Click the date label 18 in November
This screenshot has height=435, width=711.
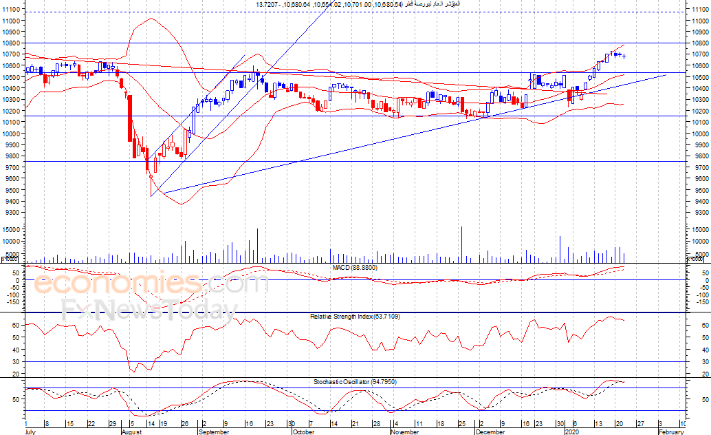[440, 424]
